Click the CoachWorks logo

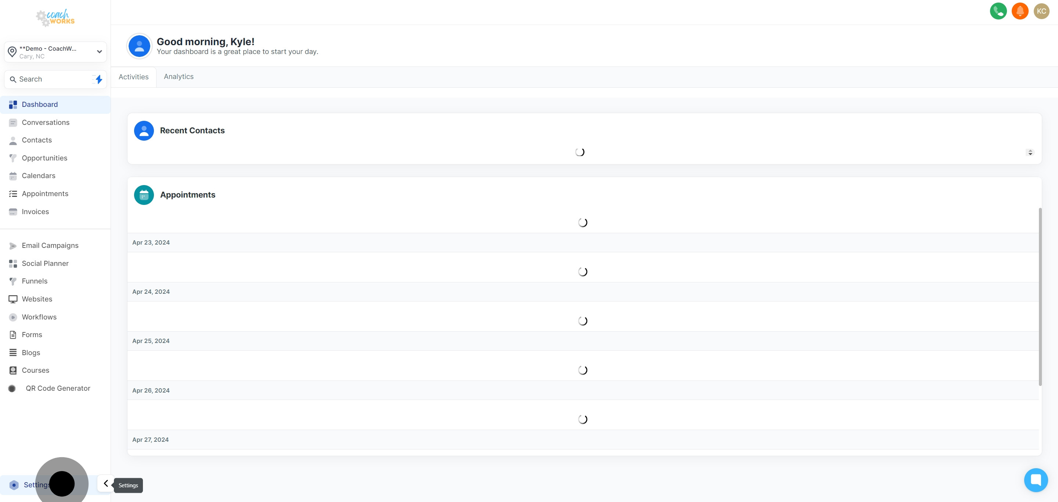pos(55,18)
